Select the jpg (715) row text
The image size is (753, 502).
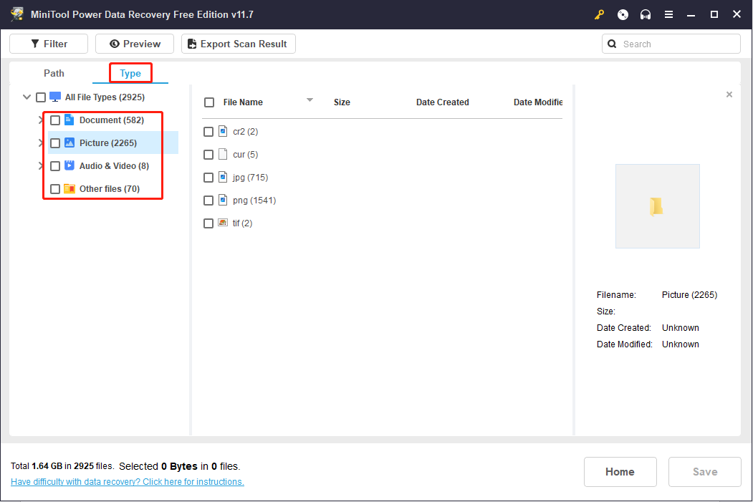click(250, 177)
